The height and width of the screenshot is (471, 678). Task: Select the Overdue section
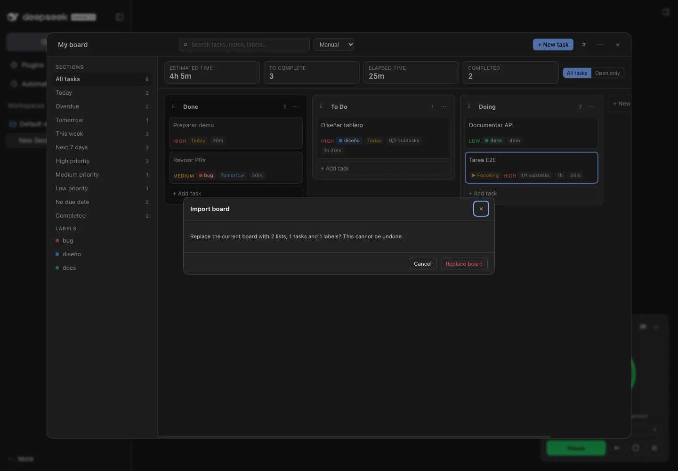[x=102, y=106]
